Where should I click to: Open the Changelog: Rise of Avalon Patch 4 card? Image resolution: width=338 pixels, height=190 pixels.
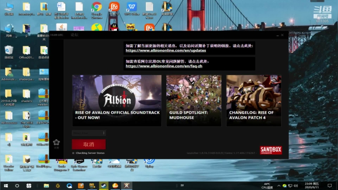tap(253, 100)
